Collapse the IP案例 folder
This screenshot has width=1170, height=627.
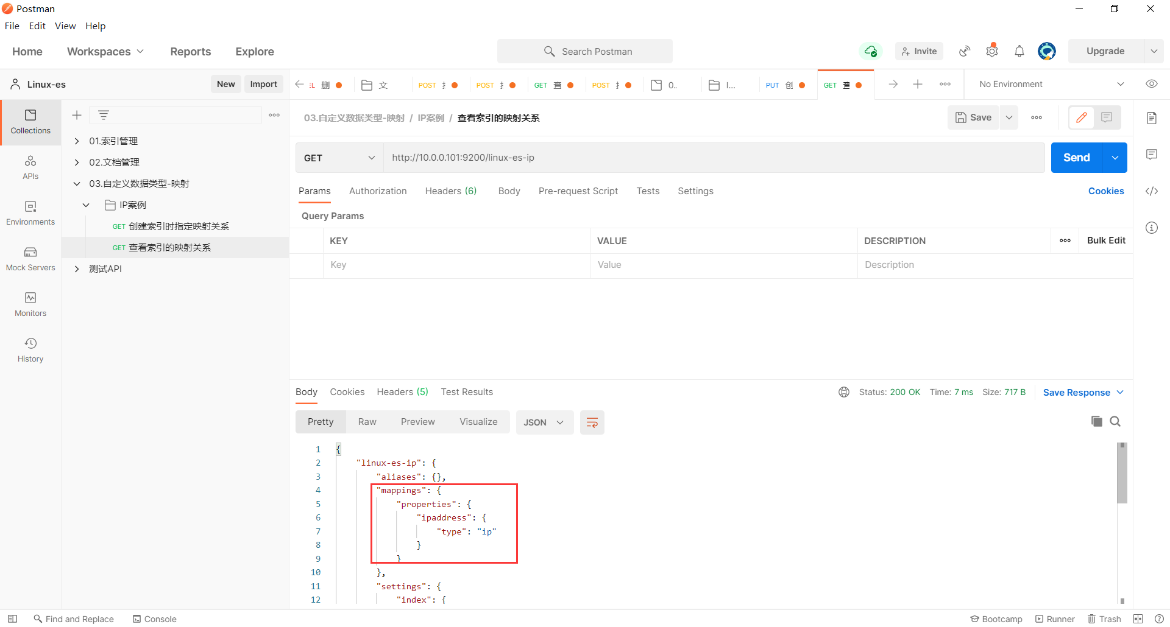point(86,205)
